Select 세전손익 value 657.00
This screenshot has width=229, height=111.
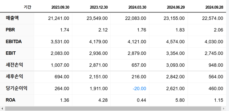tap(139, 65)
